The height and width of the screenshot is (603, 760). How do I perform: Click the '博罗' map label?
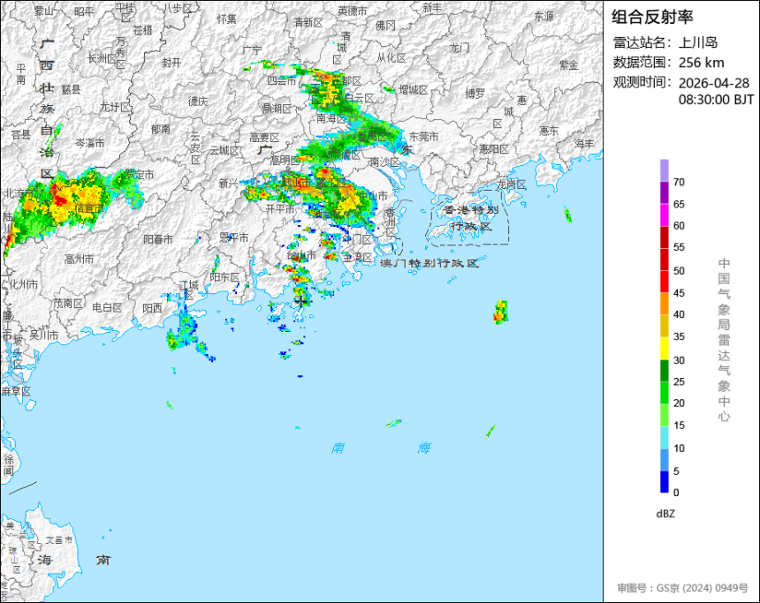475,94
